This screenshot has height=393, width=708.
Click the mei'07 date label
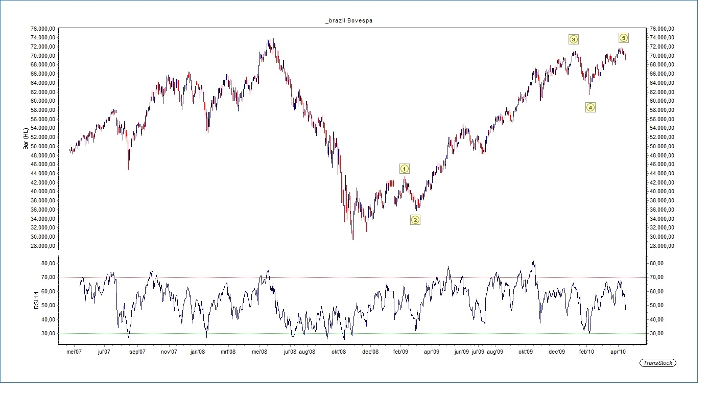click(x=74, y=352)
